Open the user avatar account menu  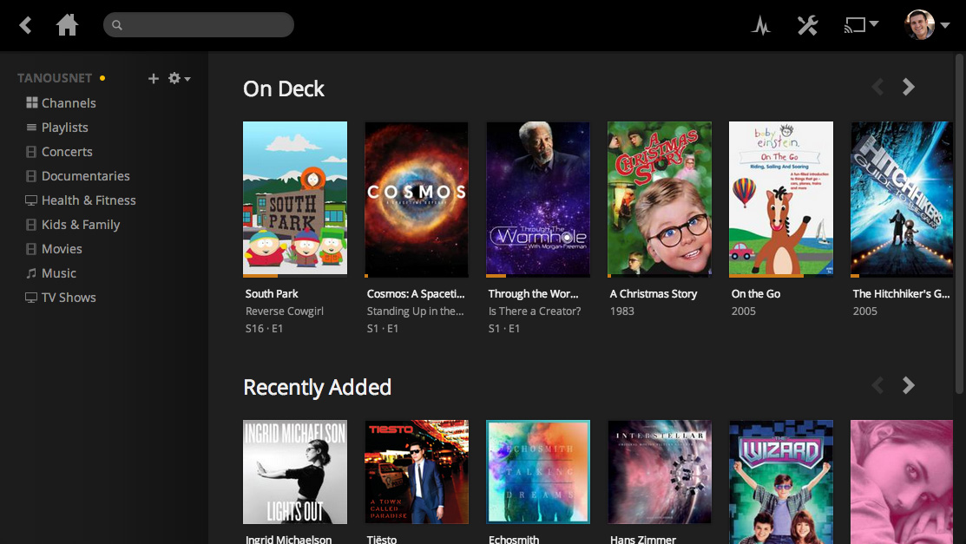[x=927, y=24]
